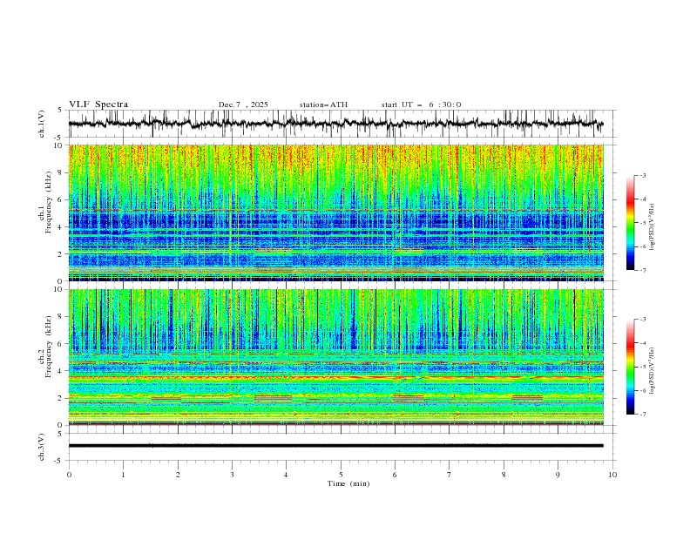This screenshot has height=533, width=690.
Task: Click the "-3" label on ch.1 colorbar
Action: (643, 175)
